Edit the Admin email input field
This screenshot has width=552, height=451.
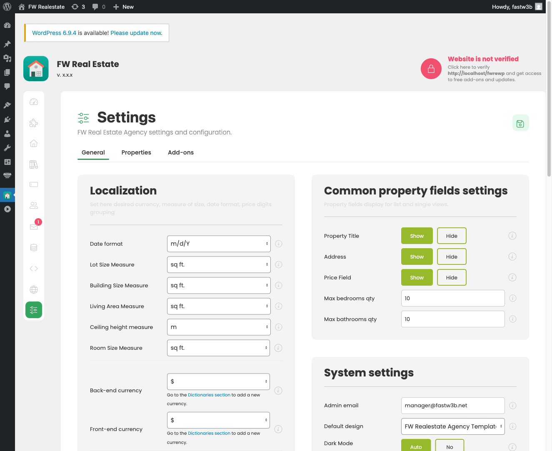[x=452, y=405]
